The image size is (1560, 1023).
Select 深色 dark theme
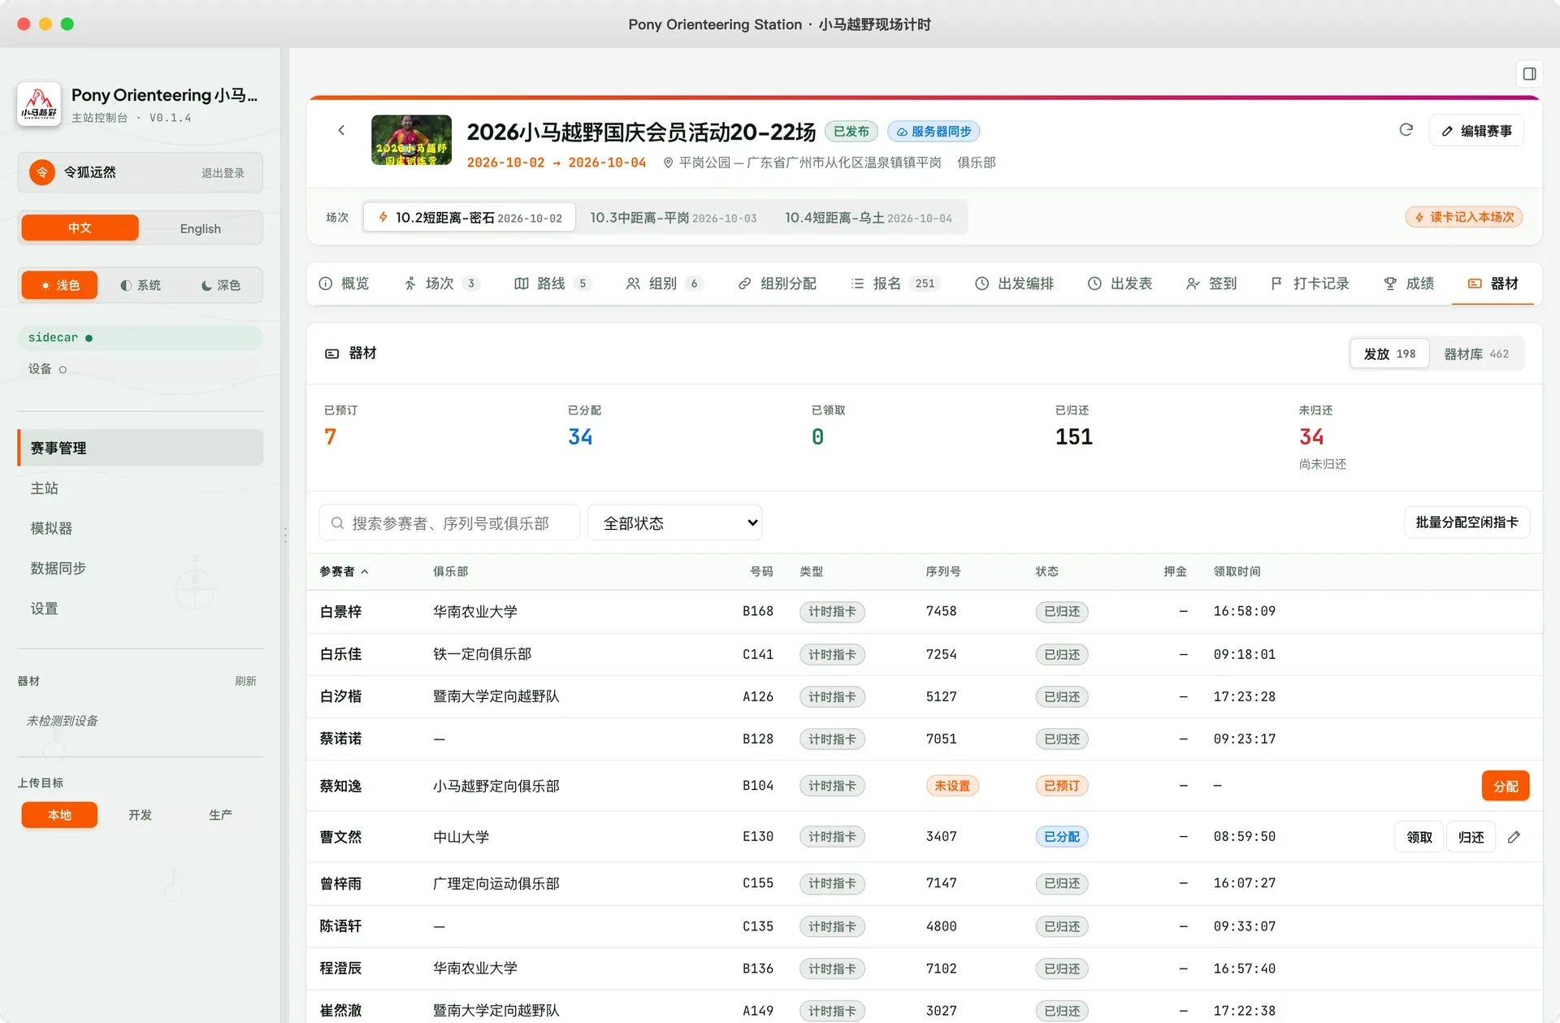coord(220,285)
